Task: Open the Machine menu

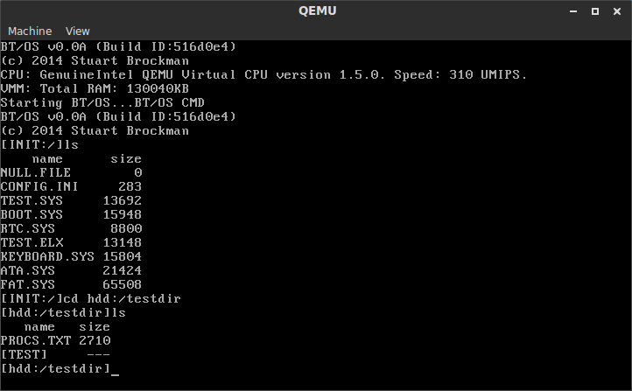Action: [x=30, y=31]
